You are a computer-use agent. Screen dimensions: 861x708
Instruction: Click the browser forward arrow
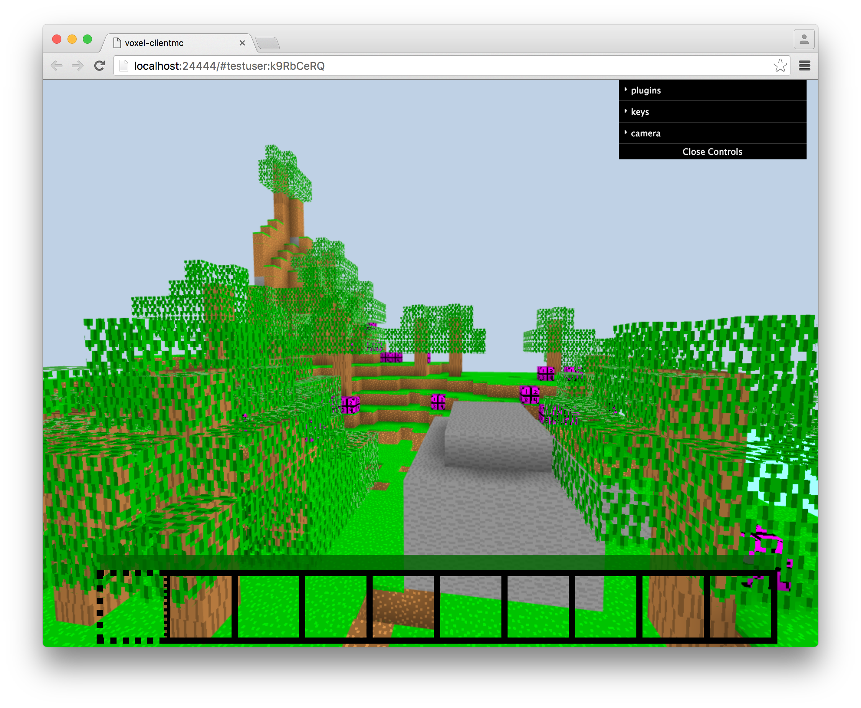(77, 66)
